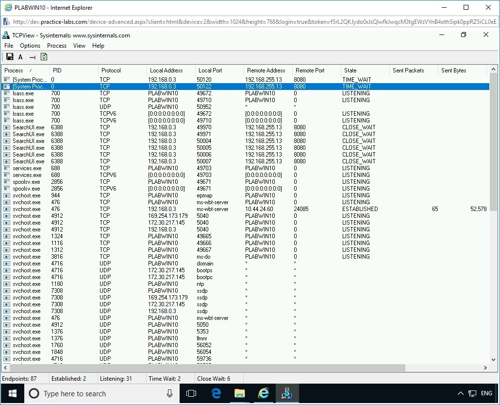Open Task View from the taskbar
The height and width of the screenshot is (405, 500).
point(191,393)
